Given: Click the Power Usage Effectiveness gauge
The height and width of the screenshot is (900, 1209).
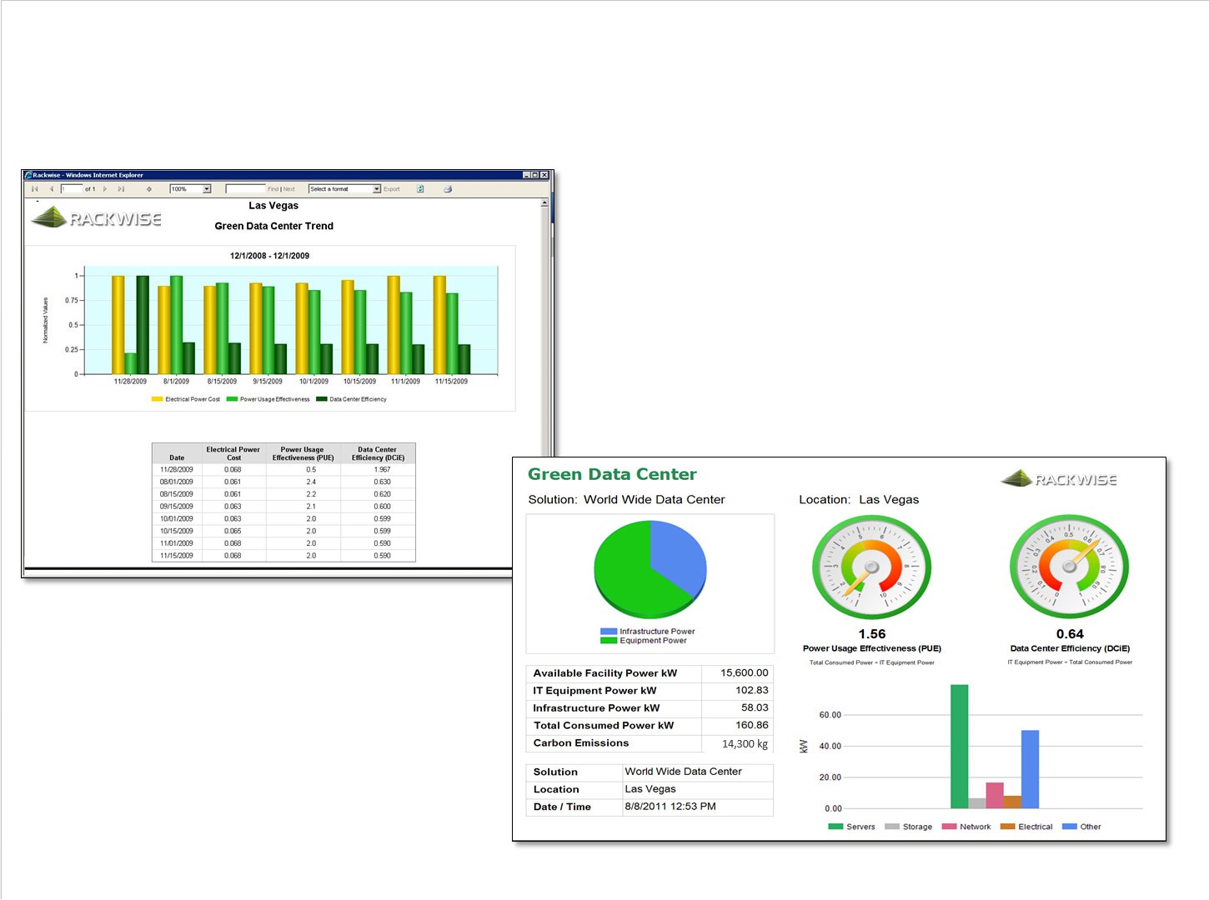Looking at the screenshot, I should 871,568.
